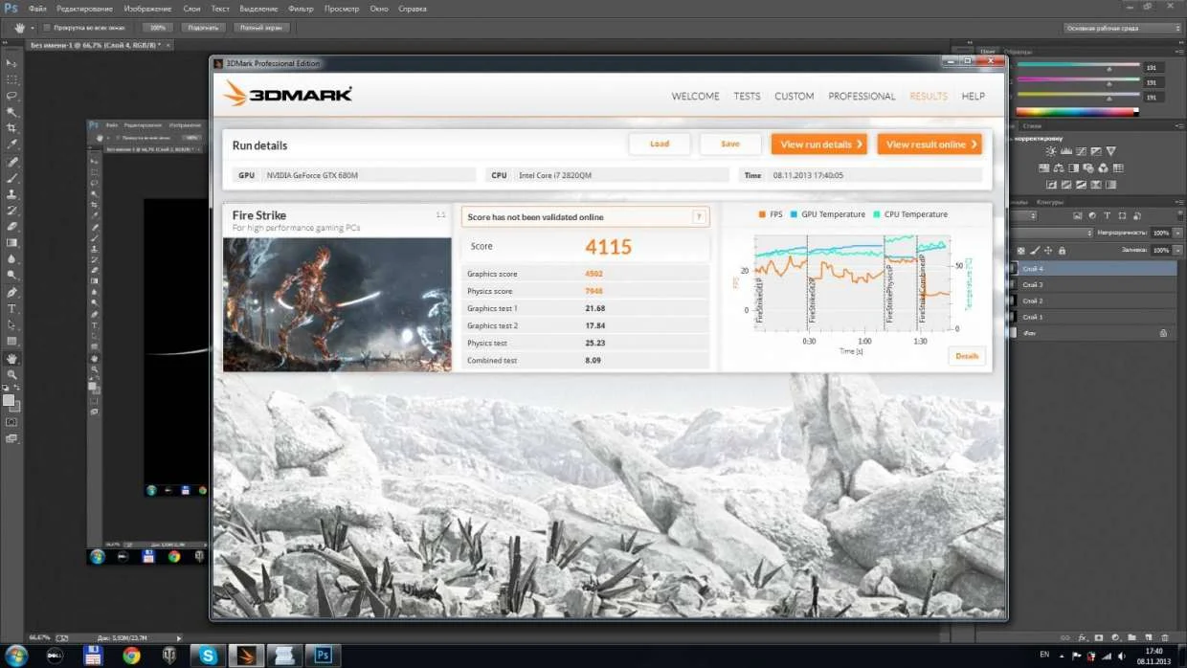Open the Файл menu

[x=37, y=9]
